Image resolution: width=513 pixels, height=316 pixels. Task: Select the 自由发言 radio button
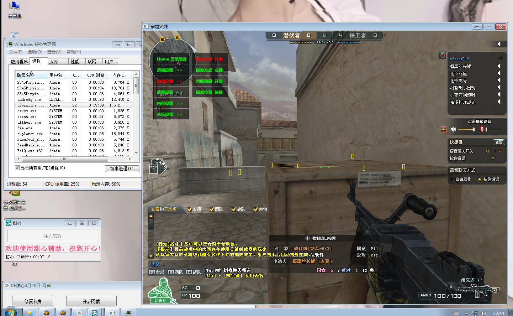pos(452,179)
